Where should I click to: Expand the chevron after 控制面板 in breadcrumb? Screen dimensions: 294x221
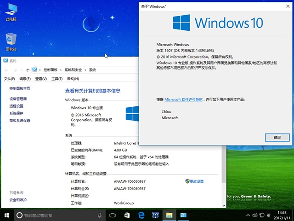point(61,70)
